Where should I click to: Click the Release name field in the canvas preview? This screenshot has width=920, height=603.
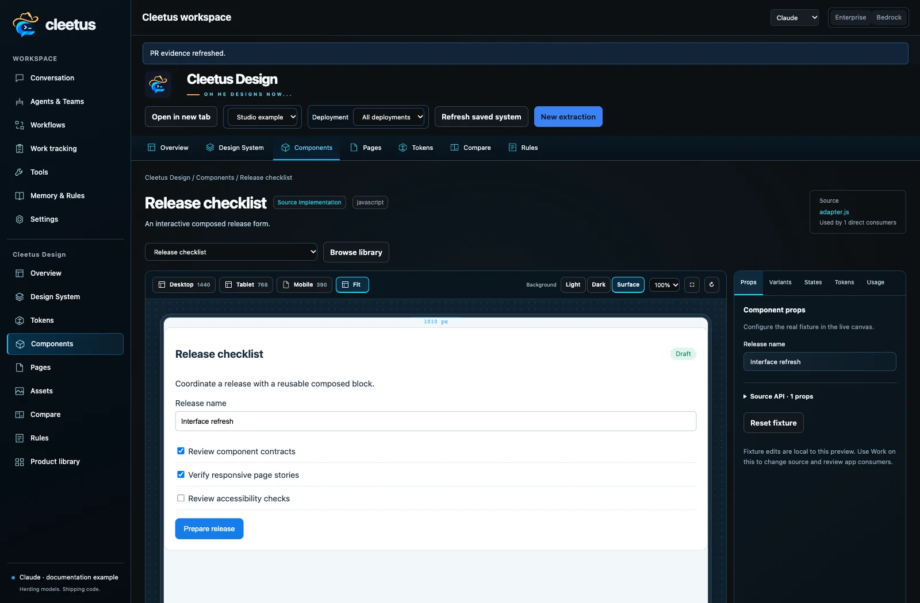coord(436,422)
